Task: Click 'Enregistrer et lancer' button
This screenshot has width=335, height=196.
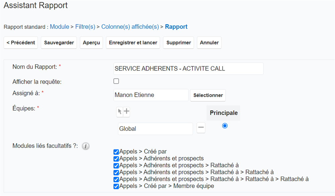Action: (x=133, y=43)
